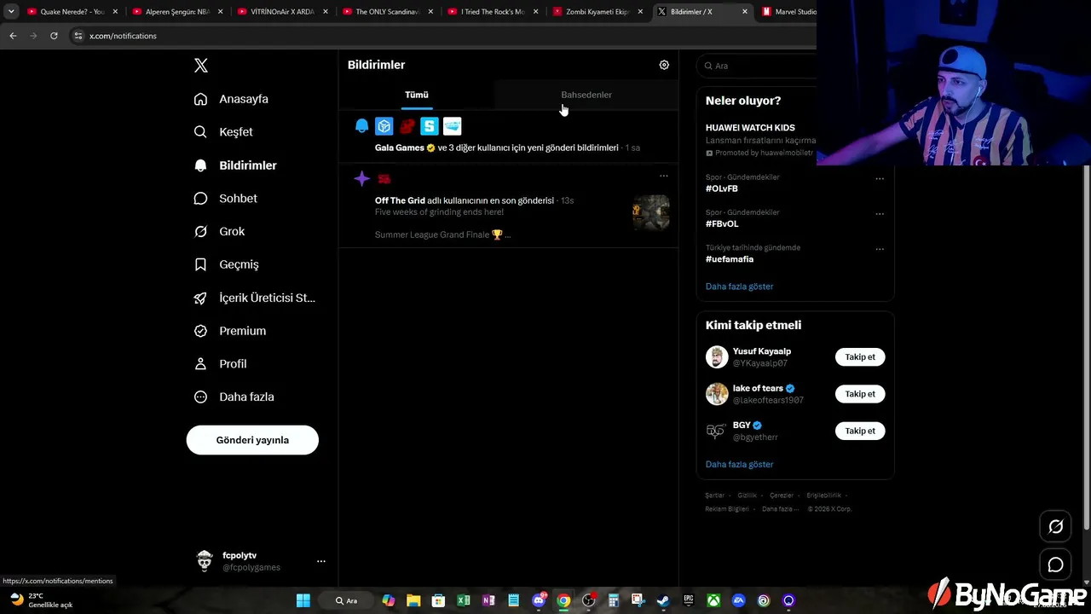Open the Windows Start menu

click(303, 600)
